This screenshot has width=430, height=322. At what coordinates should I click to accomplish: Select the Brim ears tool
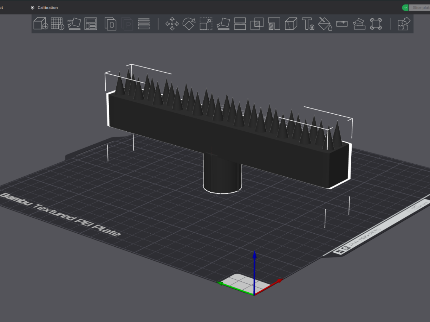[x=376, y=24]
